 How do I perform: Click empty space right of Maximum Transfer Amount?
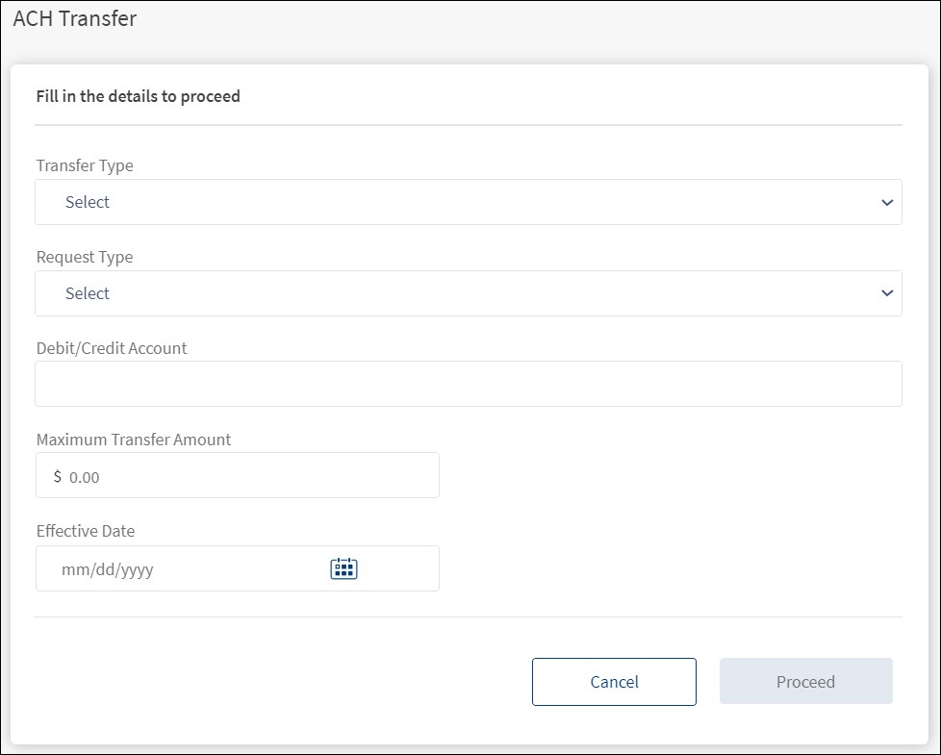674,475
